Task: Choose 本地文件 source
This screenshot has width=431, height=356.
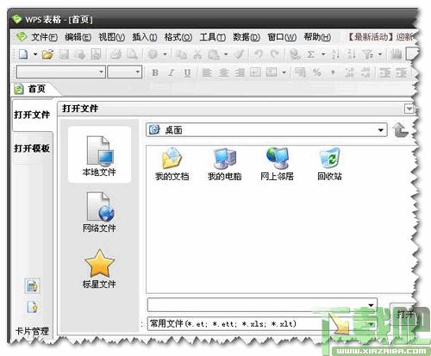Action: tap(99, 155)
